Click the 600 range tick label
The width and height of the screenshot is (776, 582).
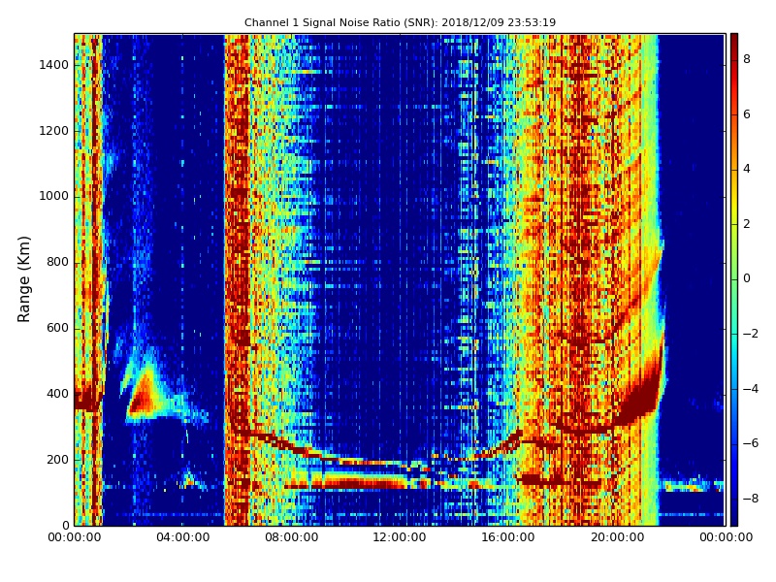pyautogui.click(x=57, y=328)
